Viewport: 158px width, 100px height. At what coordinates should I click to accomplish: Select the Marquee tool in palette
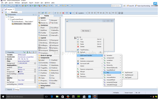53,20
